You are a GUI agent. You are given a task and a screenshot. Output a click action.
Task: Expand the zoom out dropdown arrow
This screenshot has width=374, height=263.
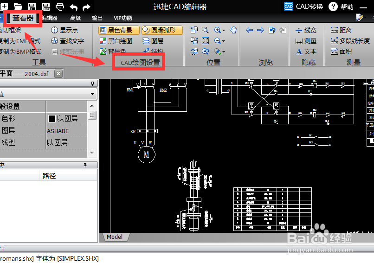(224, 41)
